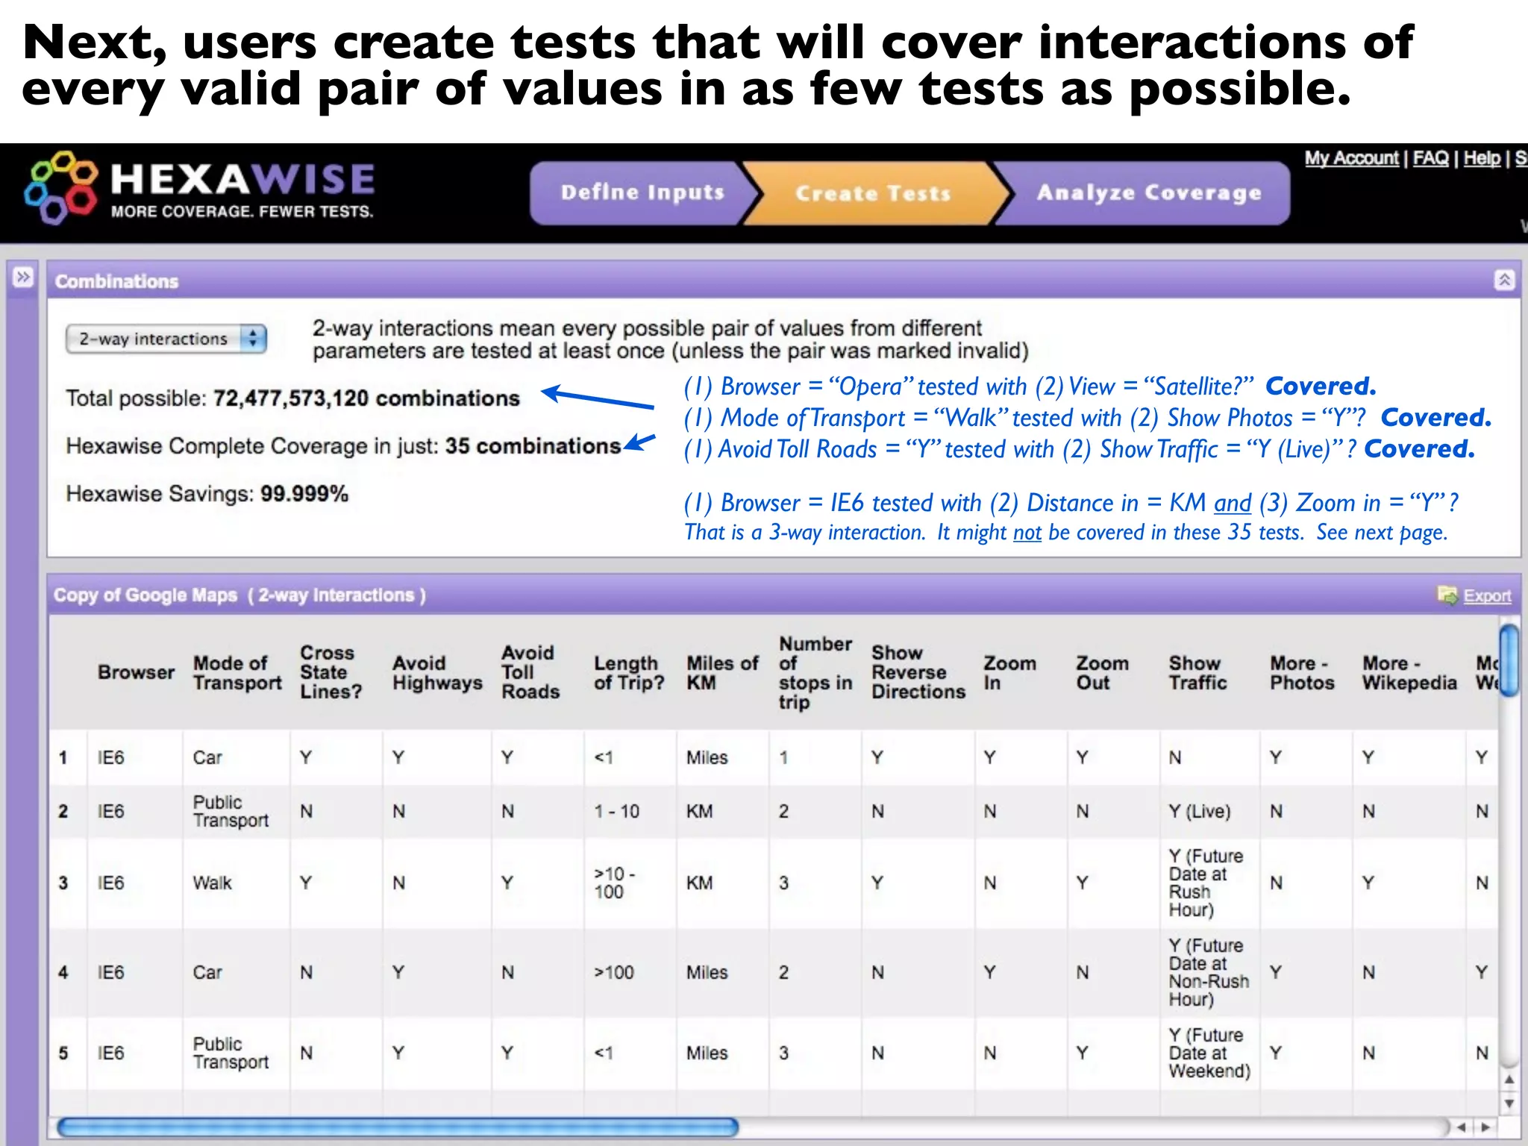1528x1146 pixels.
Task: Click the Hexawise Savings '99.999%' value
Action: pyautogui.click(x=304, y=494)
